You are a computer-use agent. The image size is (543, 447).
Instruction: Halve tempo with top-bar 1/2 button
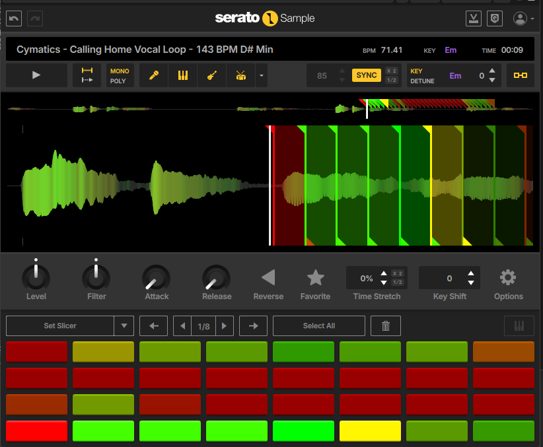[x=392, y=80]
